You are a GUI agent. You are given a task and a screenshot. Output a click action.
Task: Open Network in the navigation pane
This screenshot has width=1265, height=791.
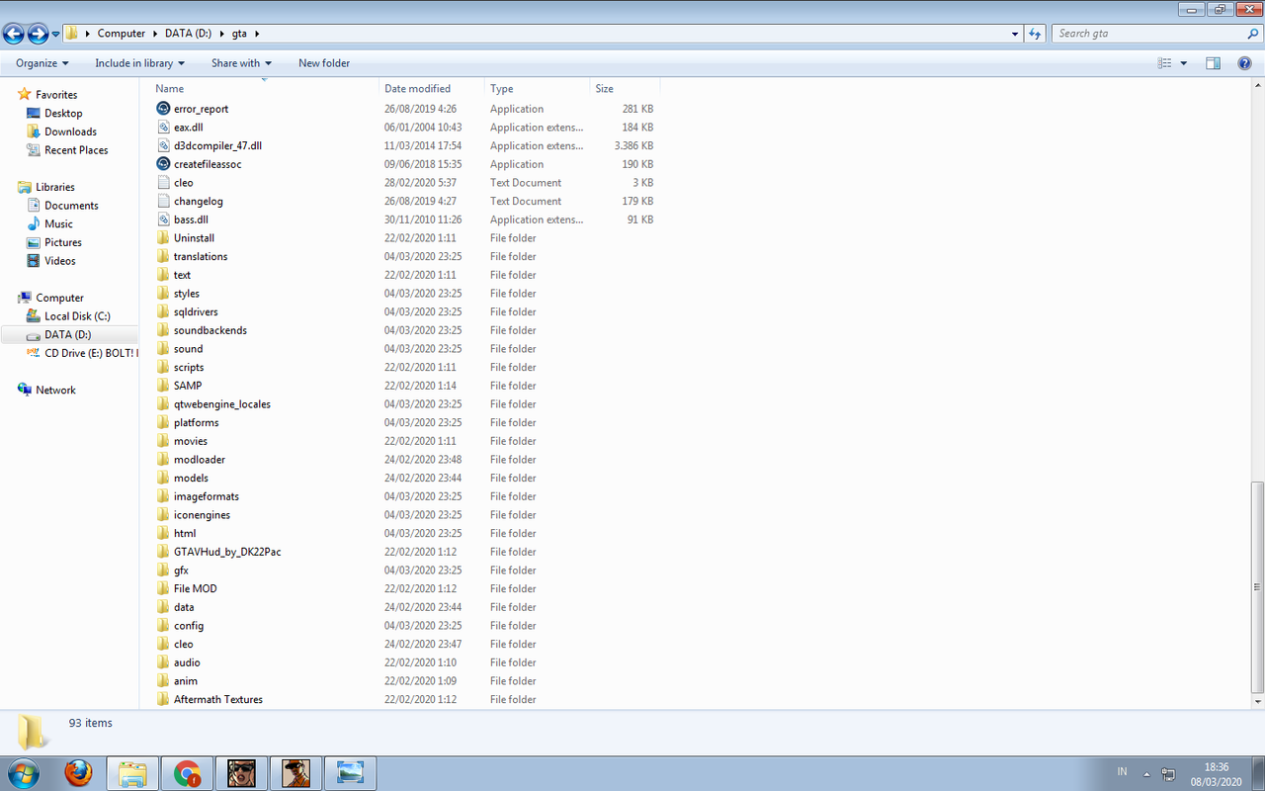pyautogui.click(x=55, y=390)
